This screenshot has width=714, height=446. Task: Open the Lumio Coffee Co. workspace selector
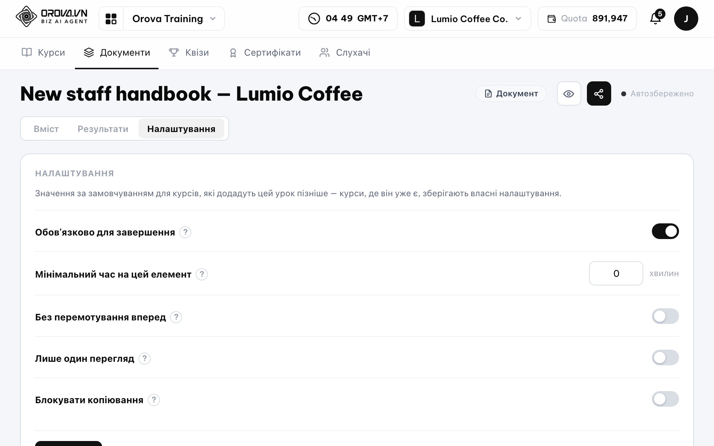coord(468,19)
